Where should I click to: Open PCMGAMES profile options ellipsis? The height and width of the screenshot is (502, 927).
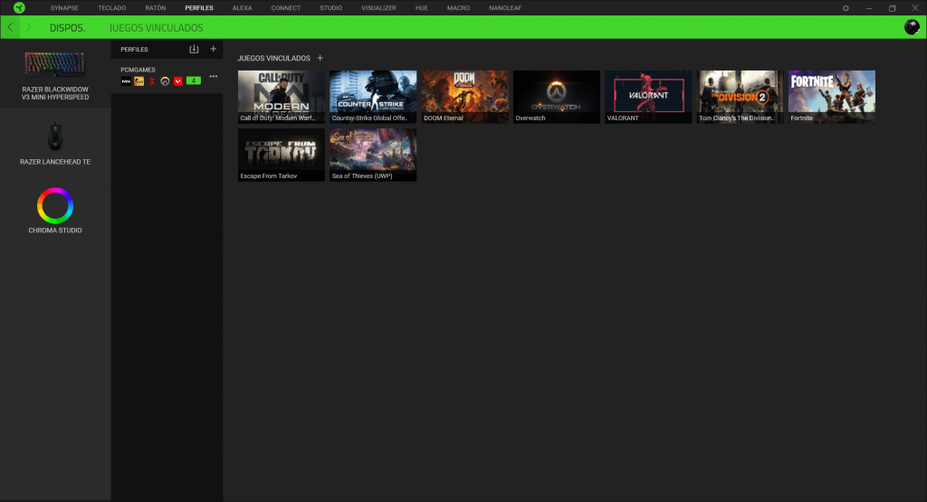[214, 76]
